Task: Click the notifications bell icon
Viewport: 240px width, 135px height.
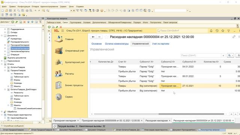Action: tap(211, 31)
